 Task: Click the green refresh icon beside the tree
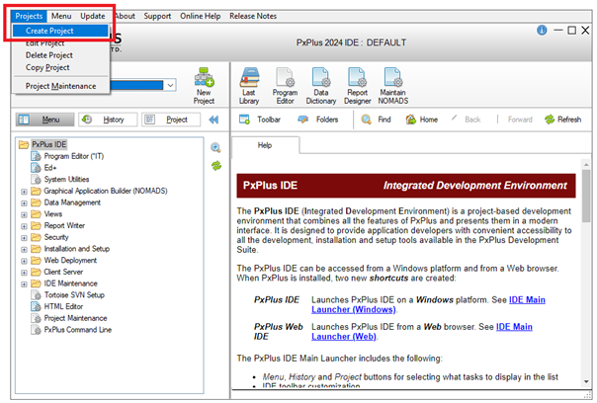point(215,165)
